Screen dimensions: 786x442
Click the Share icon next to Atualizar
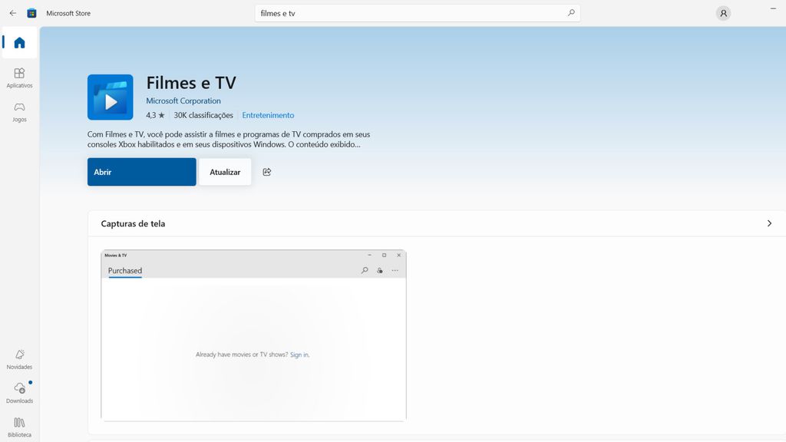pyautogui.click(x=266, y=172)
